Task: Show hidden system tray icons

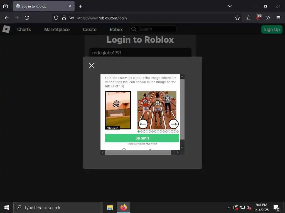Action: pyautogui.click(x=229, y=207)
